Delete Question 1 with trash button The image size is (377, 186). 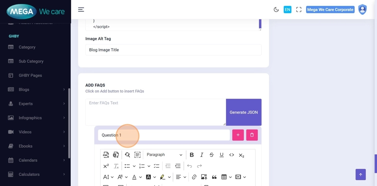click(252, 135)
